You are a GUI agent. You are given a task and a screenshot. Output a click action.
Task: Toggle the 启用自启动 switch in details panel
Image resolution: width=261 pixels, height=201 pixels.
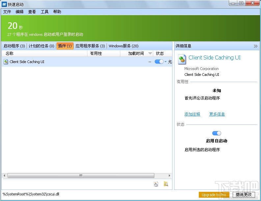[217, 133]
